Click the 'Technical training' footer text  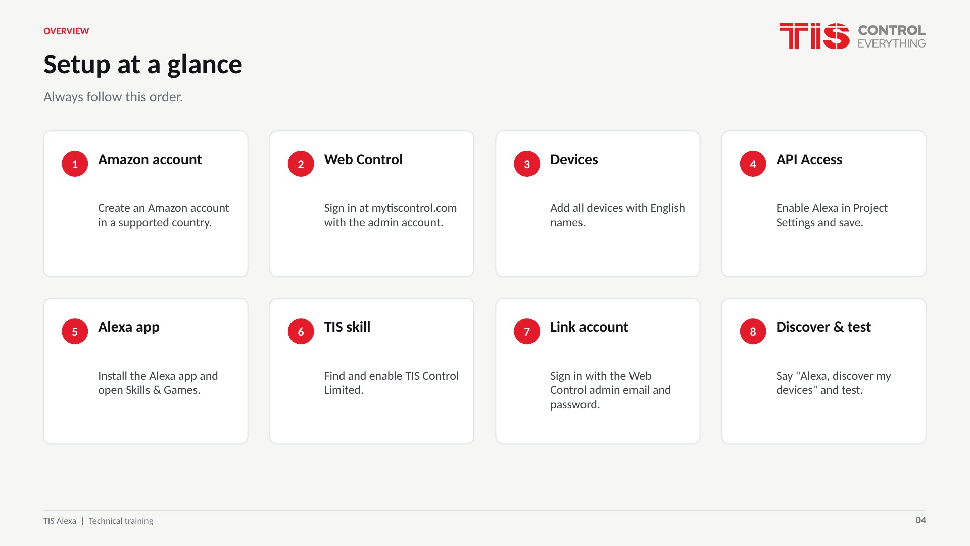coord(121,521)
